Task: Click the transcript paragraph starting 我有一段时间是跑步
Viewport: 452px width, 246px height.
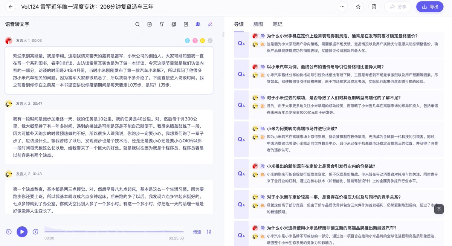Action: coord(109,137)
